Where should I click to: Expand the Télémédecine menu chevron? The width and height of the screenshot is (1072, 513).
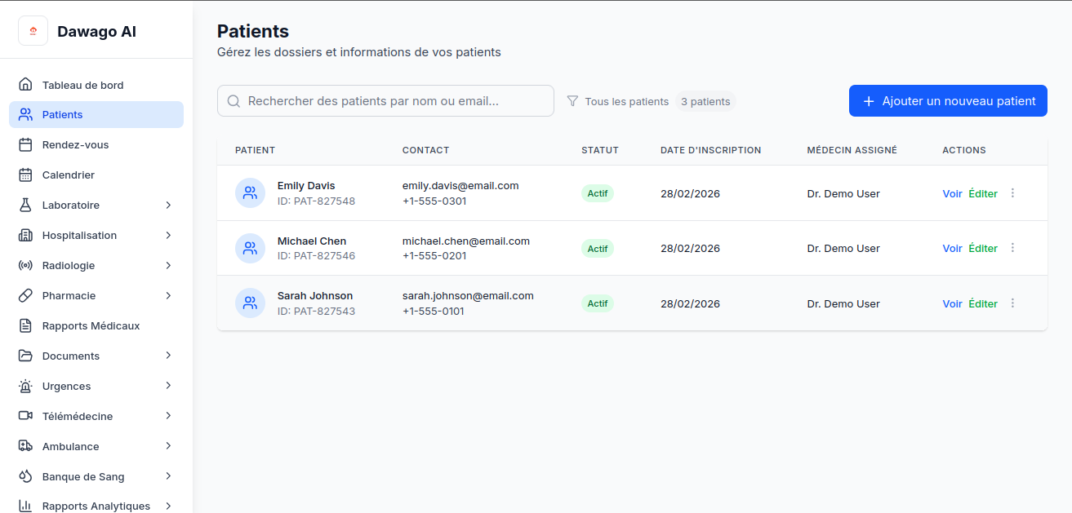point(168,416)
